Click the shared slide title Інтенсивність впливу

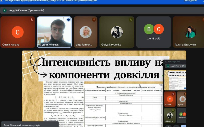click(101, 62)
